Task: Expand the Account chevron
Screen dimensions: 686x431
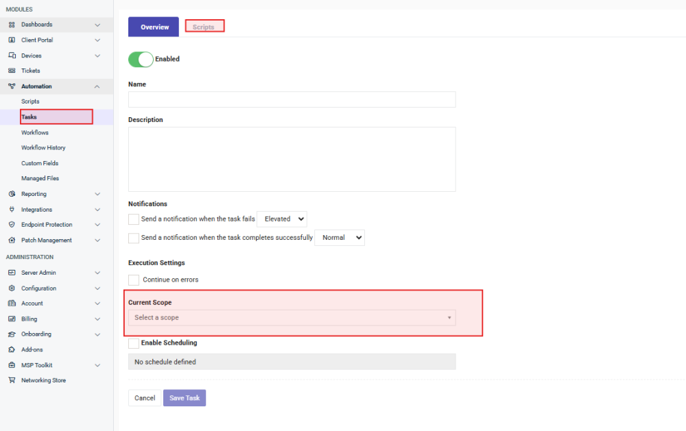Action: [97, 304]
